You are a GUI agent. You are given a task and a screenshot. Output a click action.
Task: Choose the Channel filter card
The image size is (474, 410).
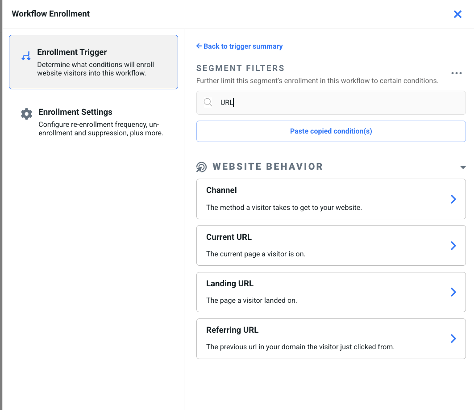pyautogui.click(x=331, y=199)
